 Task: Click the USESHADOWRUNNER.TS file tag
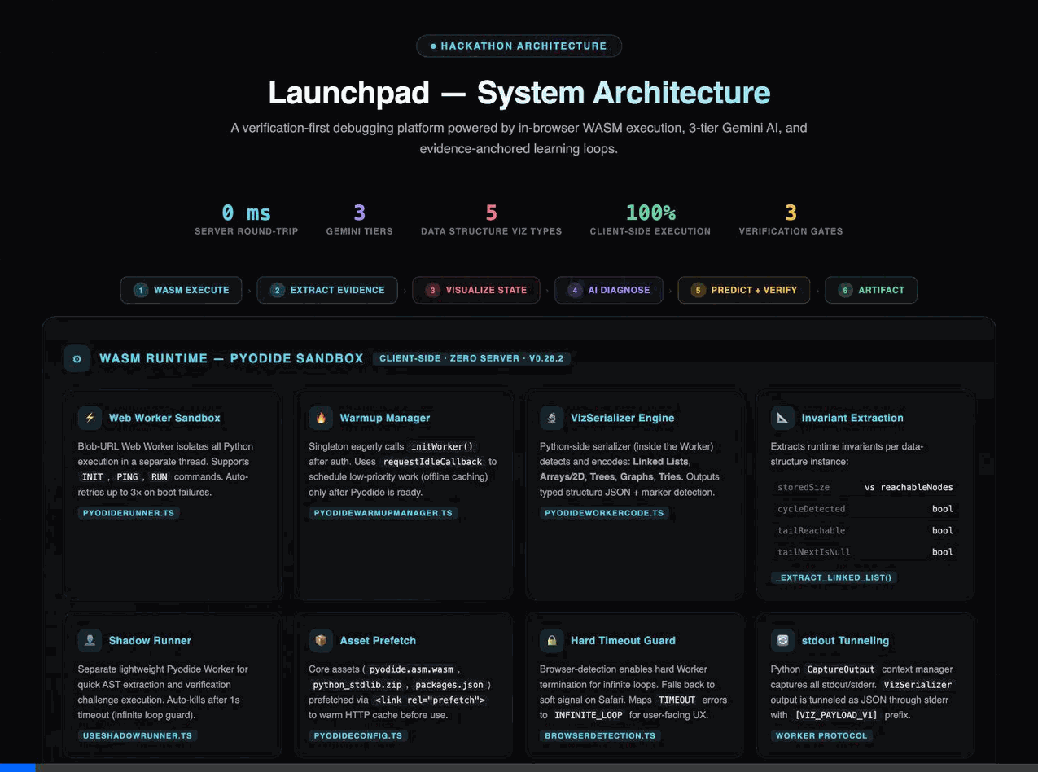(137, 735)
